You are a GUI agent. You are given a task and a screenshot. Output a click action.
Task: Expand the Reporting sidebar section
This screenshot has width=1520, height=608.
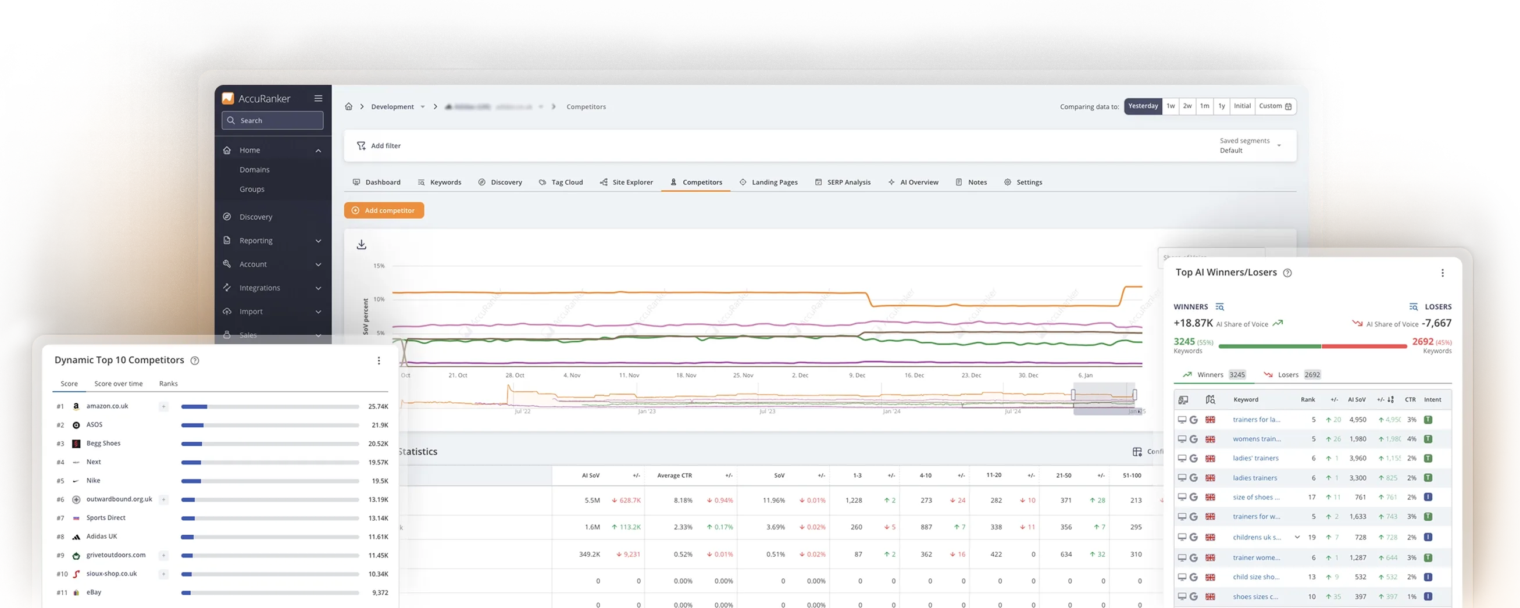pyautogui.click(x=318, y=241)
